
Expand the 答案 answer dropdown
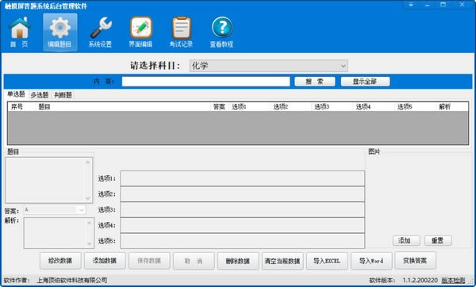pos(82,210)
